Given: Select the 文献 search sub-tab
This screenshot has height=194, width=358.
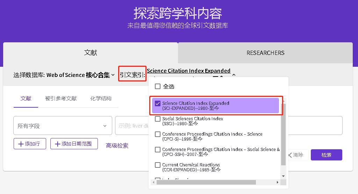Looking at the screenshot, I should [26, 99].
